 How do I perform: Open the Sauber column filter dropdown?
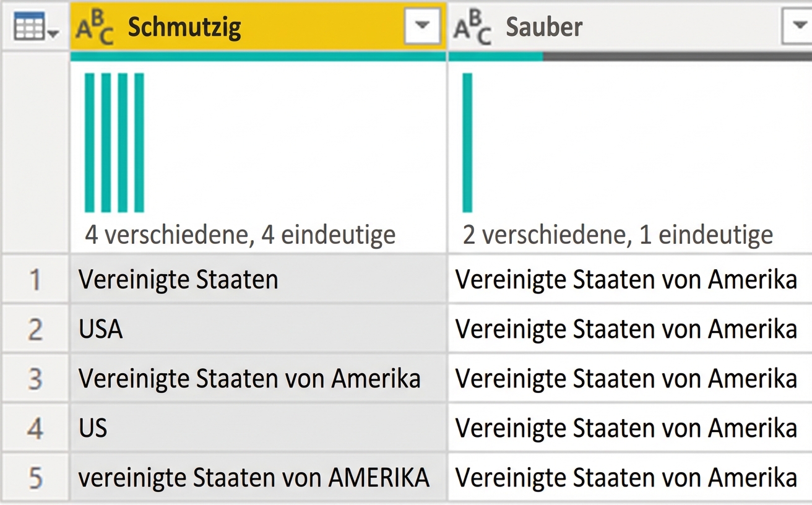pos(799,26)
